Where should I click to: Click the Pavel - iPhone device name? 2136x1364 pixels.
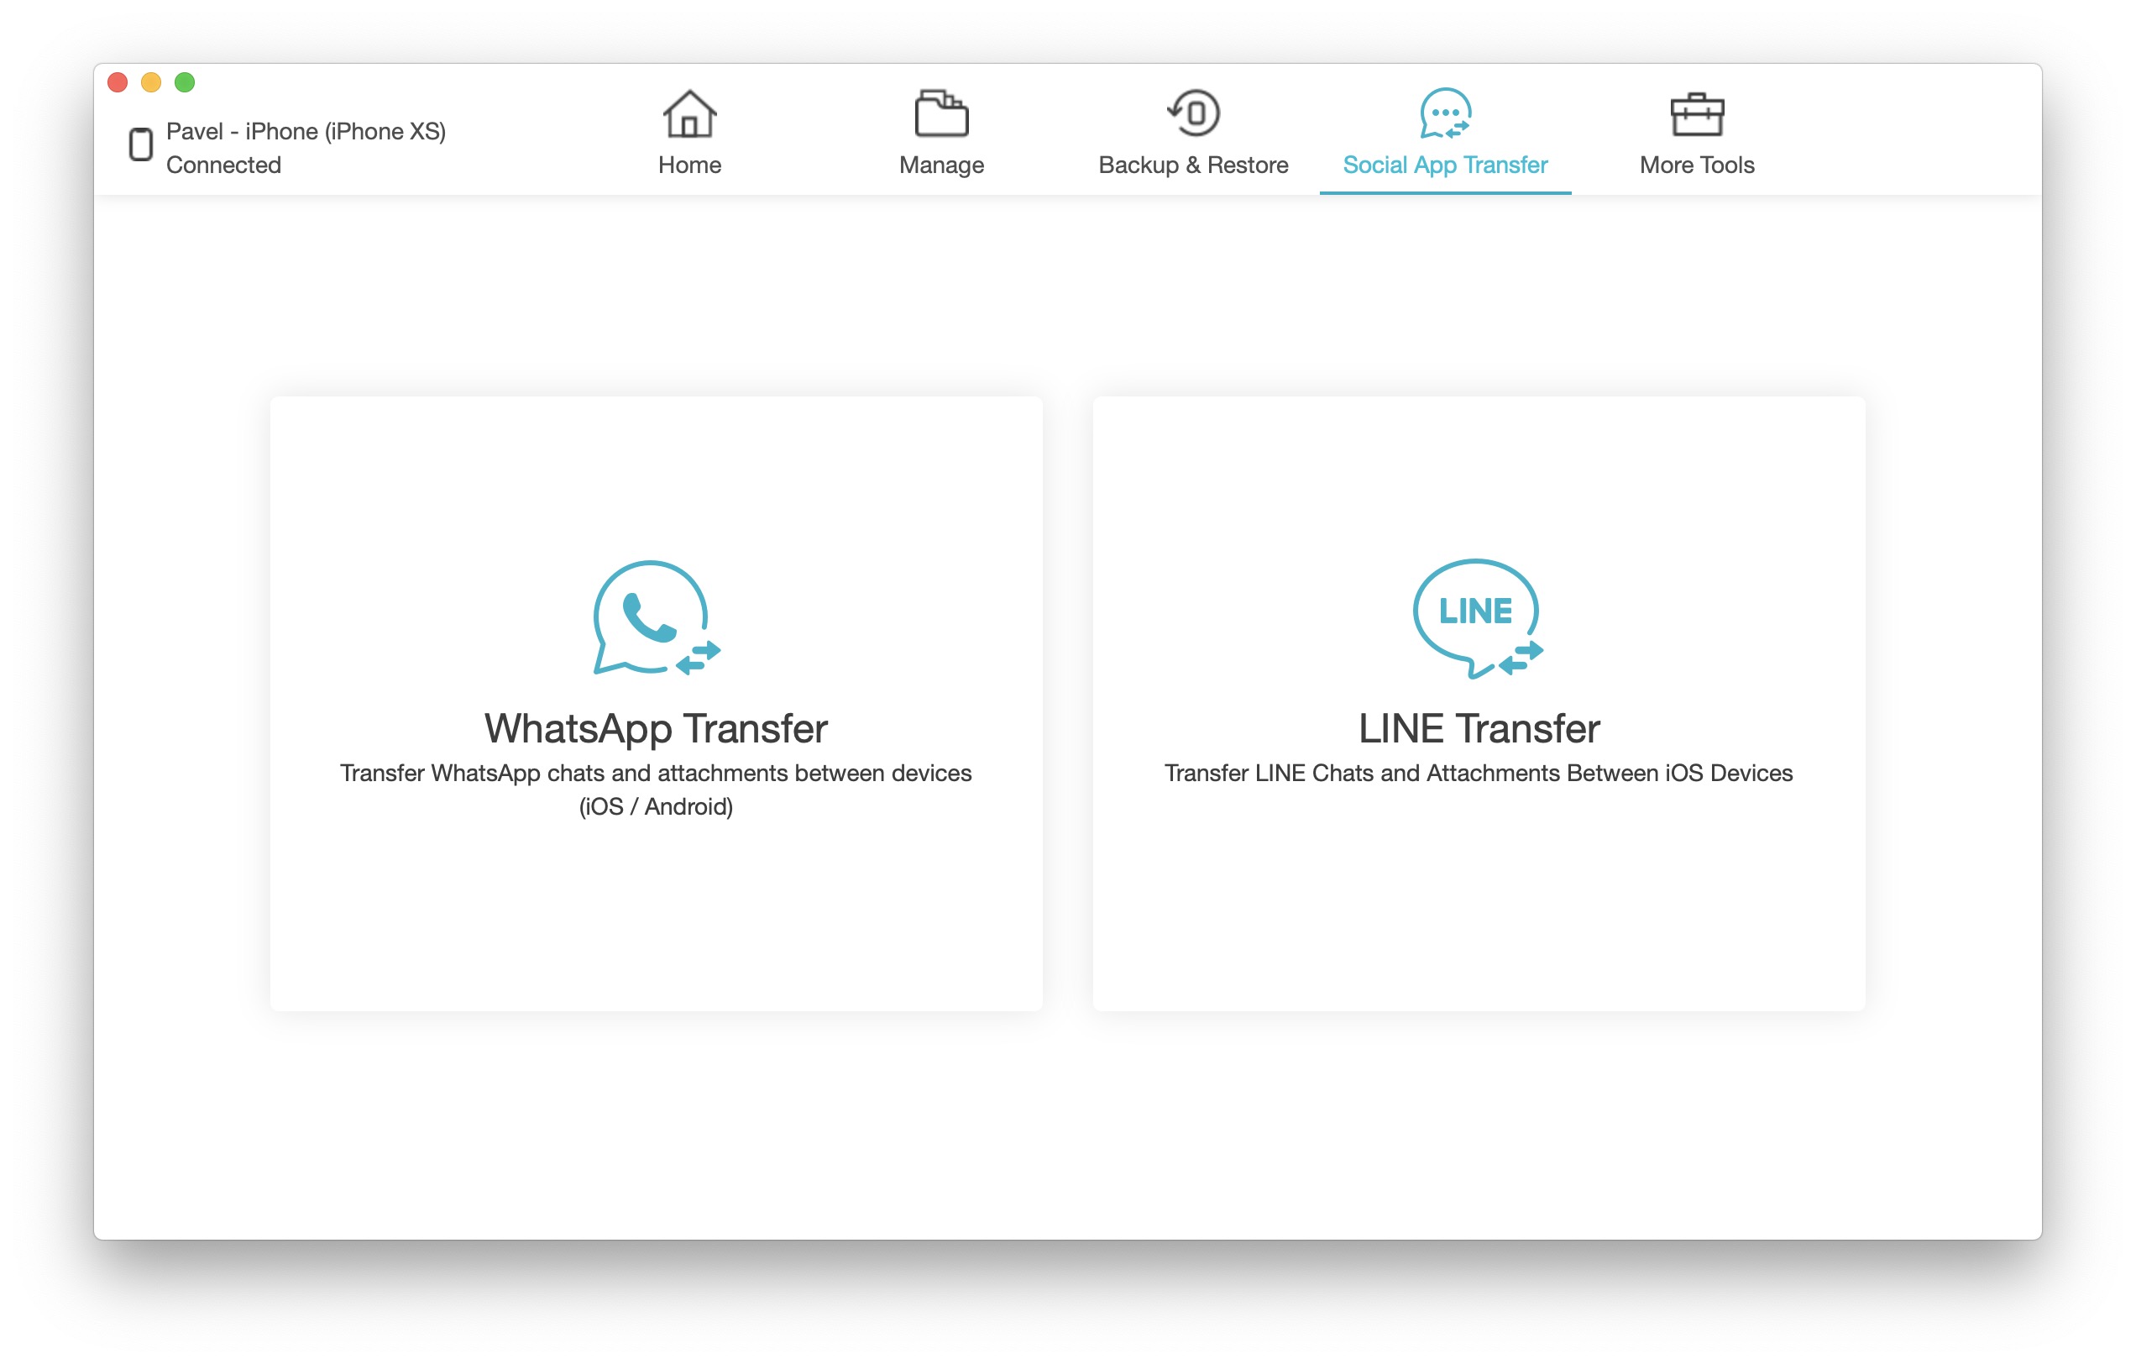(x=306, y=131)
